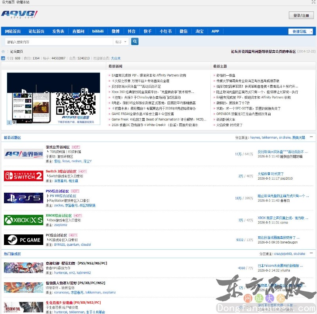Click 收藏本站 link at top
This screenshot has height=314, width=317.
(x=23, y=2)
